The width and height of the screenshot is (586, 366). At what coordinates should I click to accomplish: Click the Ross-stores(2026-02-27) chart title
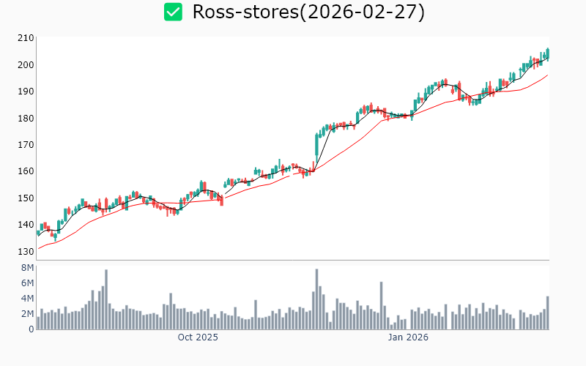click(308, 12)
